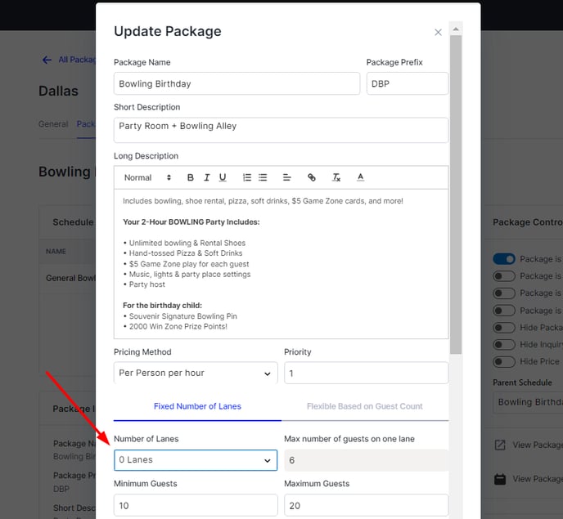
Task: Open the Parent Schedule Bowling Birthday field
Action: 528,402
